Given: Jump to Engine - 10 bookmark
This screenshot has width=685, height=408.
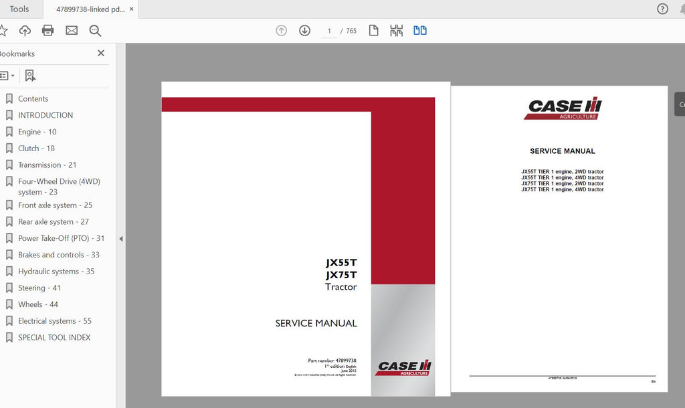Looking at the screenshot, I should 37,132.
